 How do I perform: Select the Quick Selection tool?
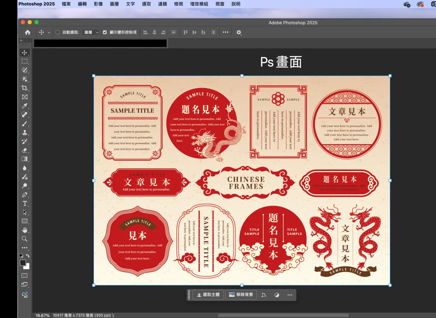[x=25, y=70]
